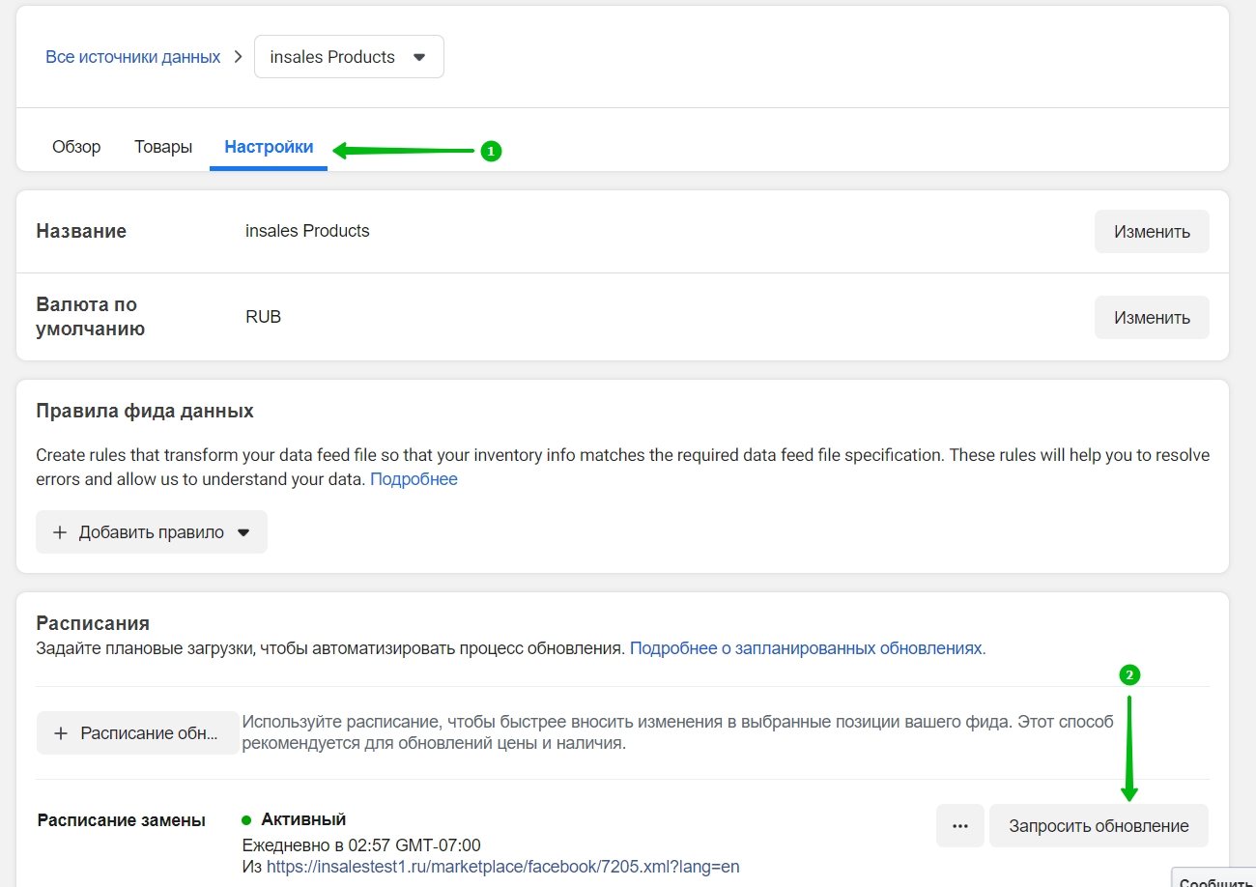Click Изменить button for Название
This screenshot has width=1256, height=887.
(x=1152, y=232)
